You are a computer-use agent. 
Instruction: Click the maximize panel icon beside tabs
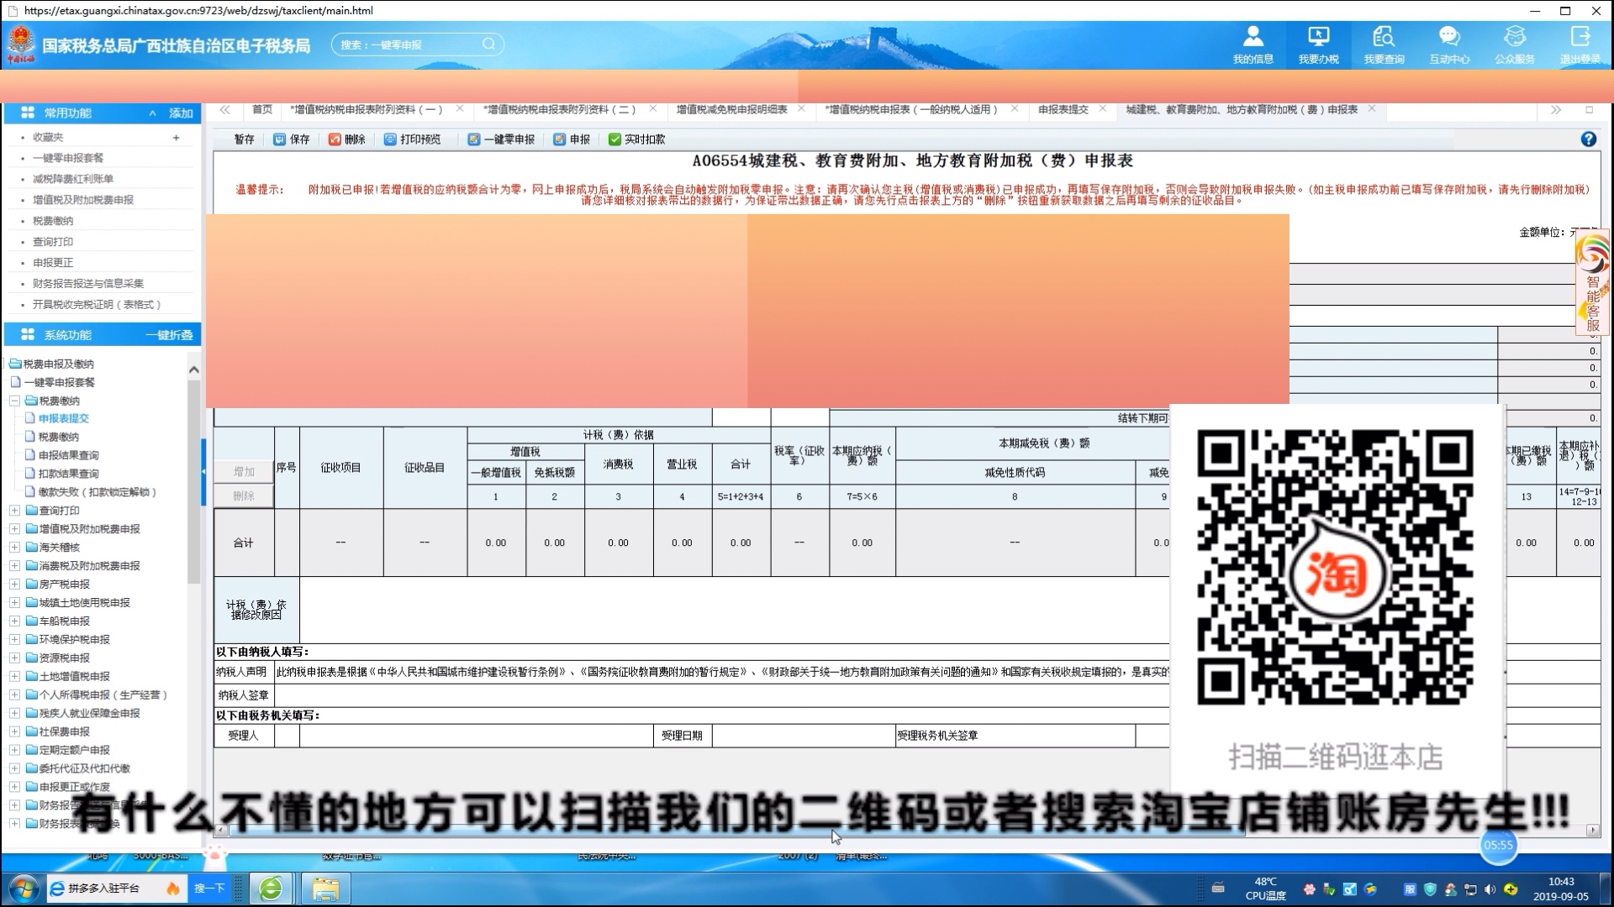[1589, 110]
